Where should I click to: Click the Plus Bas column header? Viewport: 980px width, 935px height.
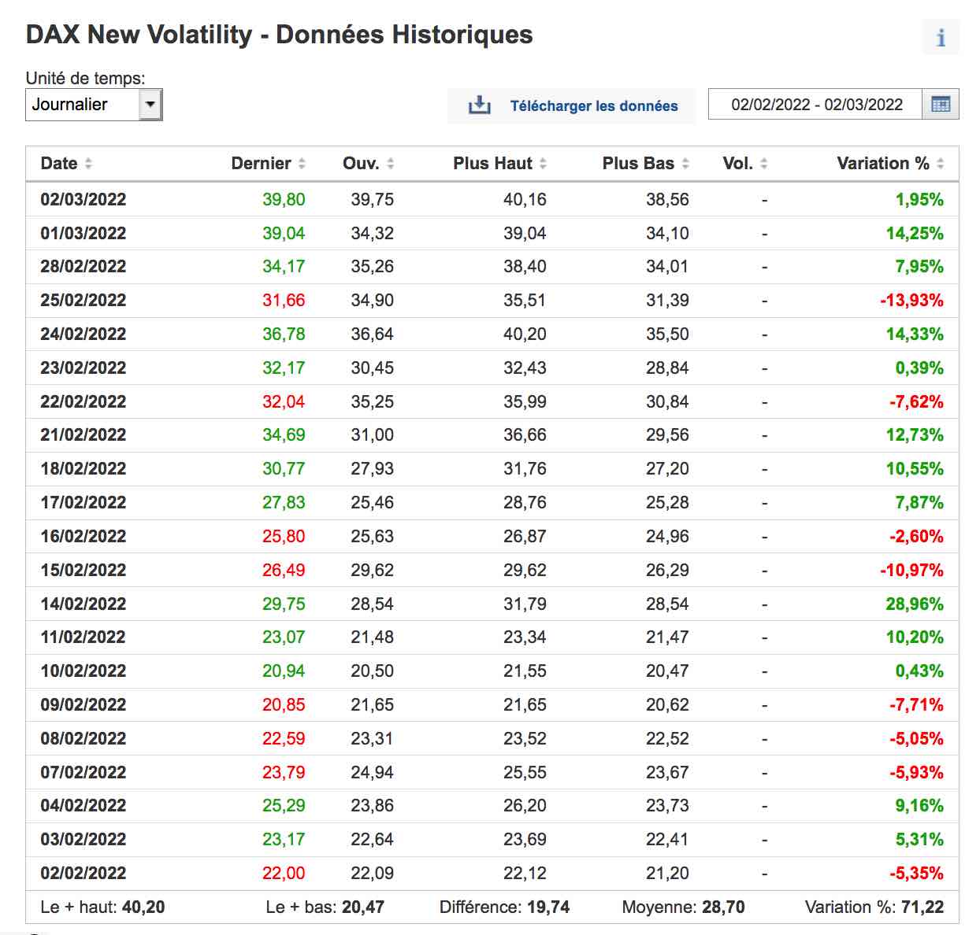pos(638,164)
